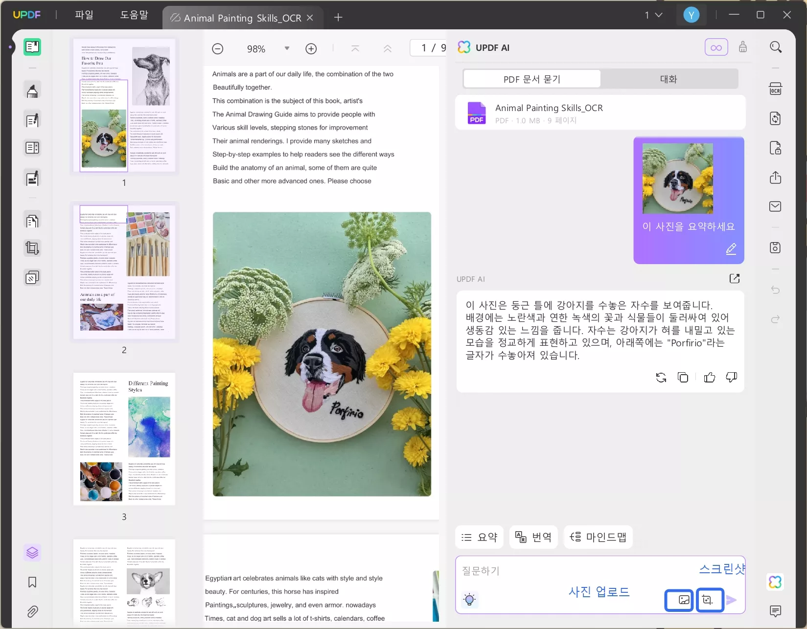
Task: Redo the last action
Action: 776,319
